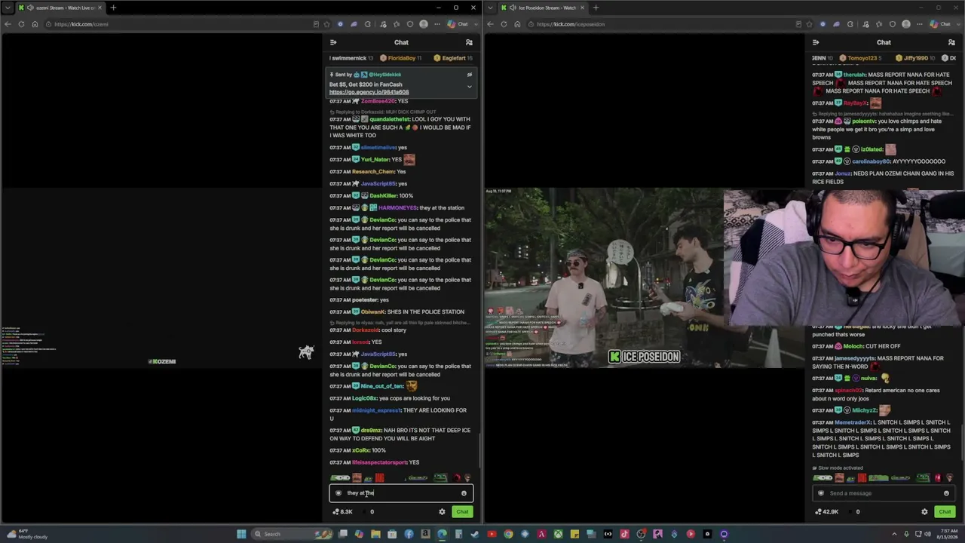
Task: Close the ozemi Stream tab
Action: point(99,8)
